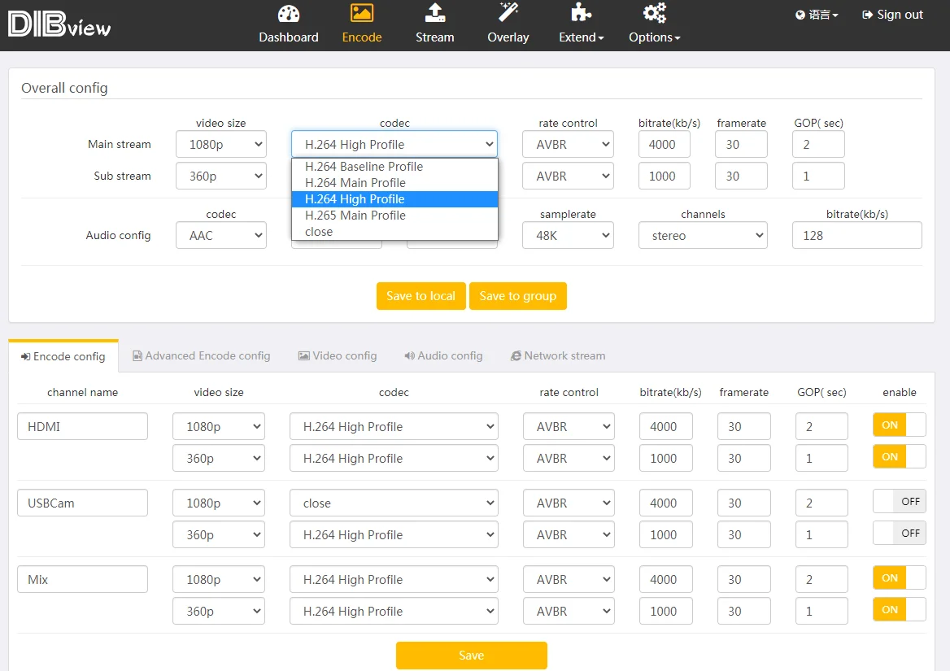Enable USBCam 360p stream switch

pyautogui.click(x=899, y=533)
